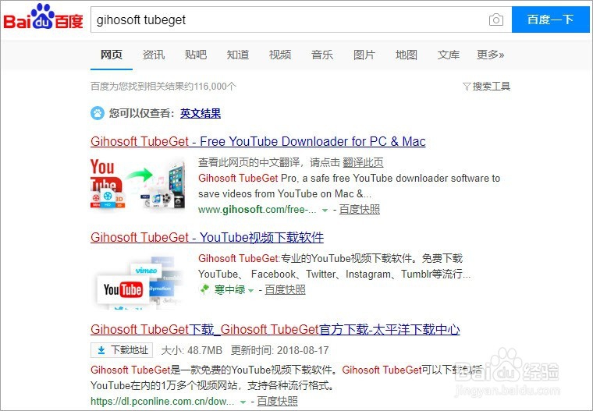Open the 太平洋下载中心 download result
Image resolution: width=593 pixels, height=411 pixels.
275,329
